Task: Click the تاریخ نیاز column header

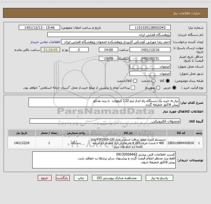Action: (22, 133)
